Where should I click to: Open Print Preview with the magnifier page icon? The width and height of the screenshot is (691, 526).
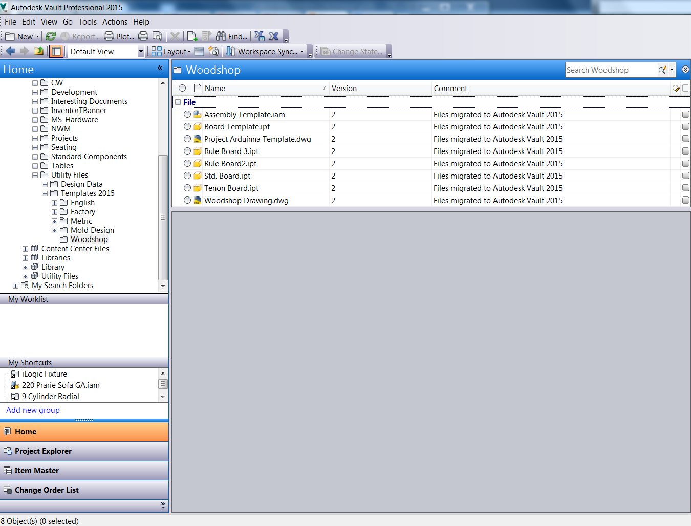click(158, 36)
